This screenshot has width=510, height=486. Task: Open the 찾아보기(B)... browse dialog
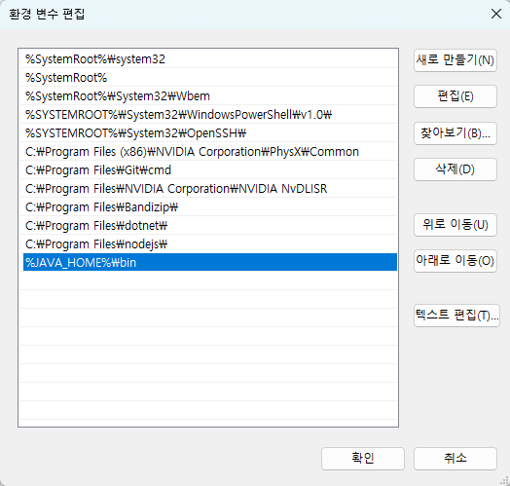point(455,133)
